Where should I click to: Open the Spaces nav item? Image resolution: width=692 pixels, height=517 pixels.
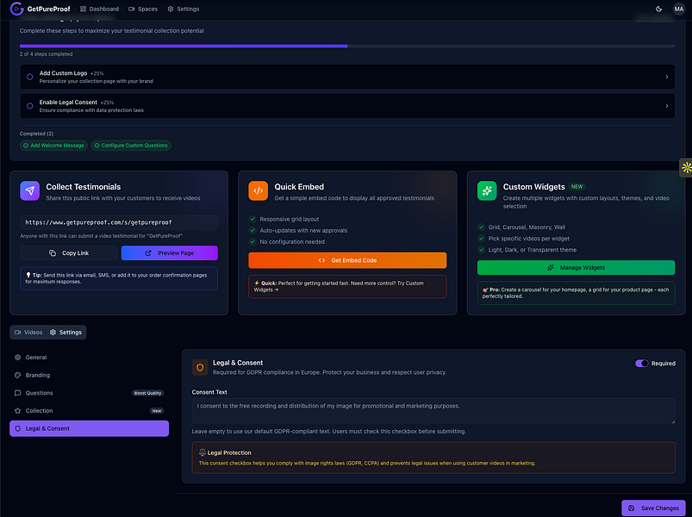(143, 9)
